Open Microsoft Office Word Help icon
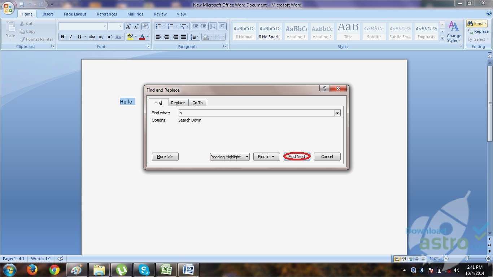This screenshot has height=277, width=493. click(489, 14)
